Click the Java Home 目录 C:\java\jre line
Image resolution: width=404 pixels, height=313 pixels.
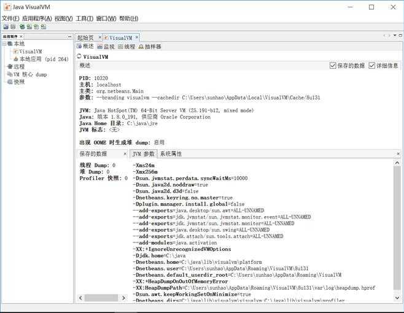coord(118,123)
